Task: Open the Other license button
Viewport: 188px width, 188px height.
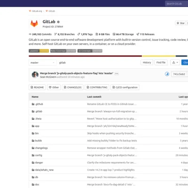Action: pyautogui.click(x=54, y=87)
